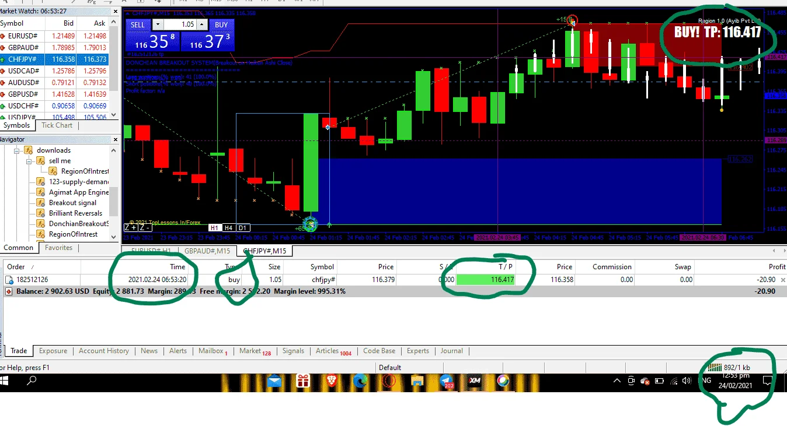Sort orders by the Profit column header

coord(777,267)
